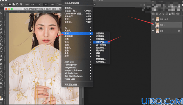183x105 pixels.
Task: Select the Lasso tool
Action: (1, 21)
